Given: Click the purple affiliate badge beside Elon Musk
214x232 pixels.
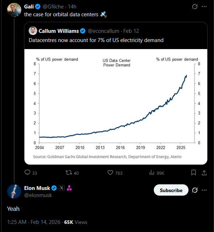Looking at the screenshot, I should point(69,188).
